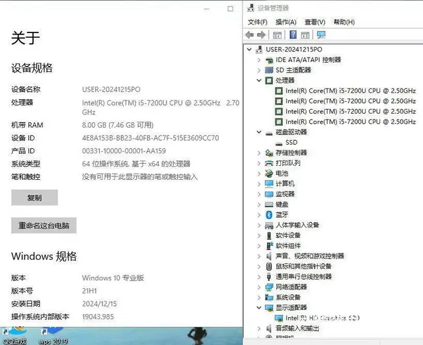Click the product ID 00331-10000-00001-AA159

pos(124,151)
